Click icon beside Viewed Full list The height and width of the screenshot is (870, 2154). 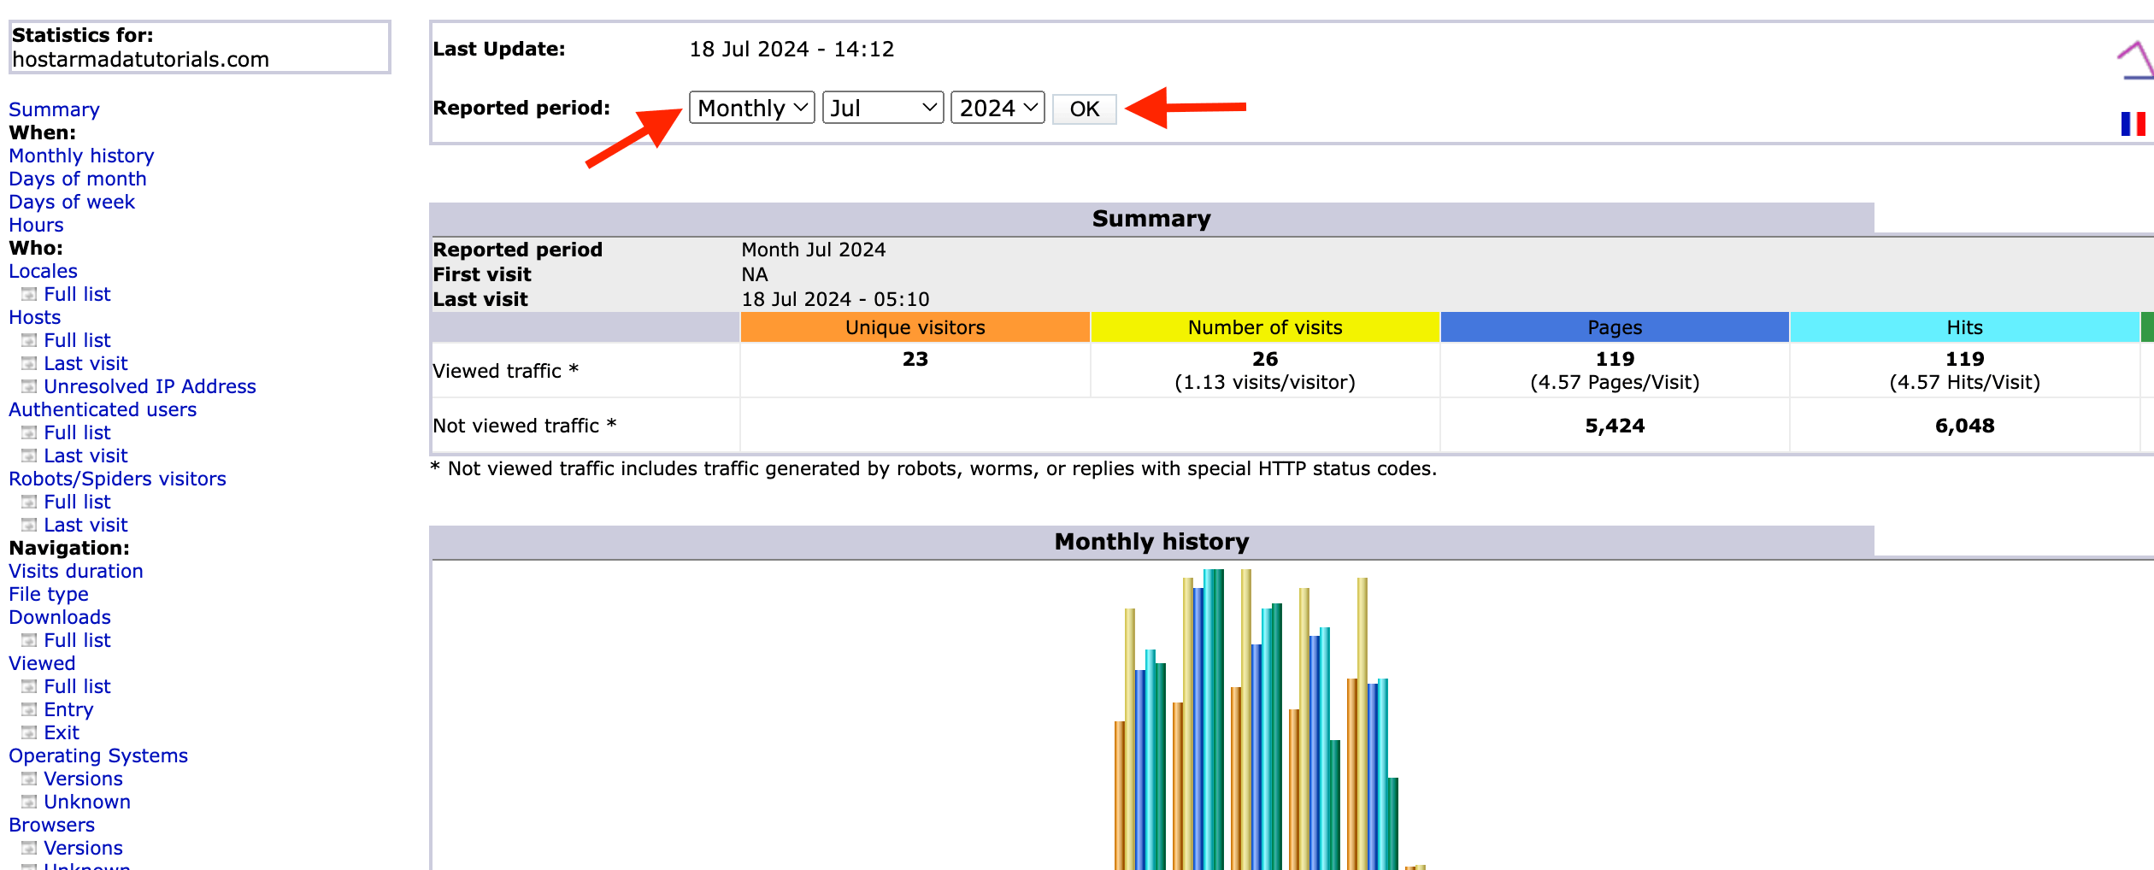click(29, 686)
